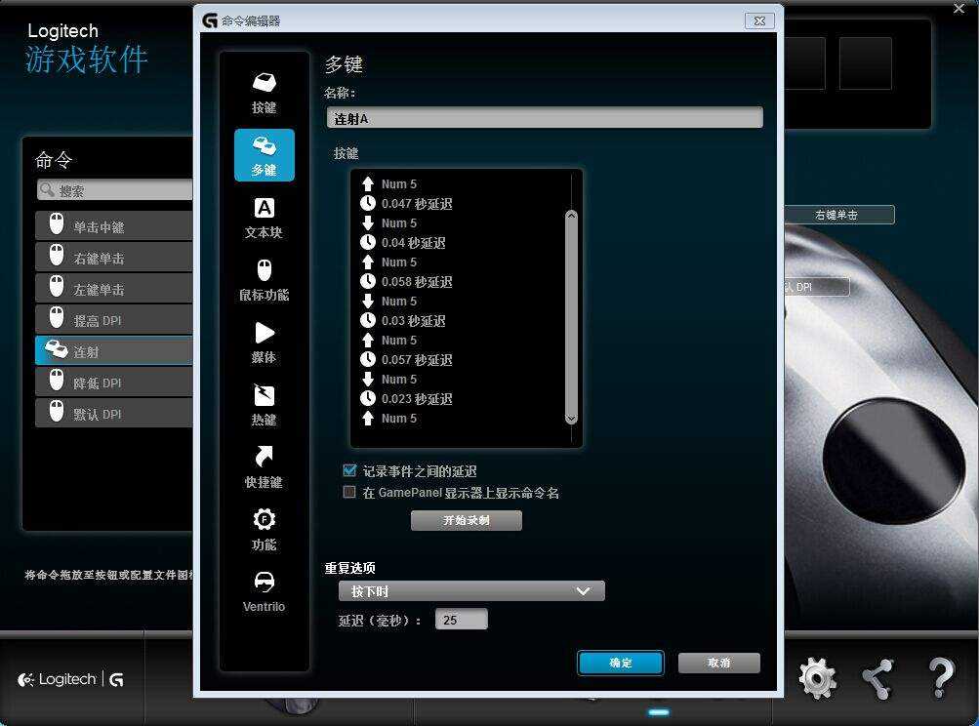Click scroll up arrow in keystroke list
This screenshot has width=979, height=726.
tap(571, 216)
